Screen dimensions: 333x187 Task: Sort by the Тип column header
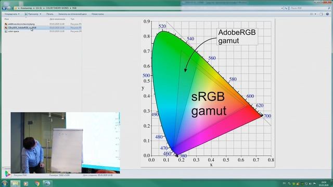pos(72,19)
